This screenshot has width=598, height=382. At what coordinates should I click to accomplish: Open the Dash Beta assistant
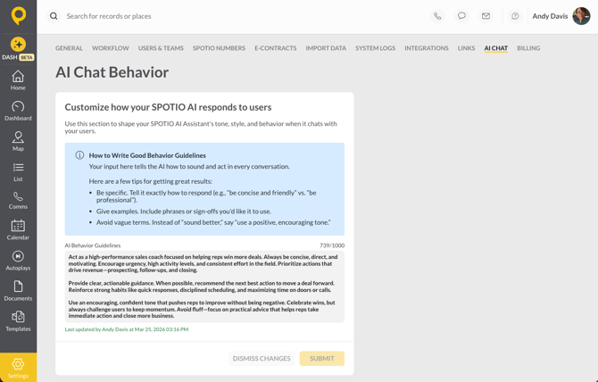click(x=18, y=49)
